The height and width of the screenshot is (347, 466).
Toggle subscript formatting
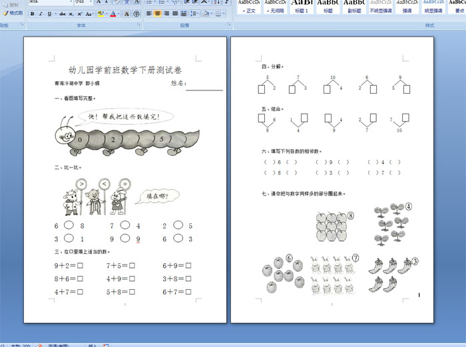[x=71, y=14]
